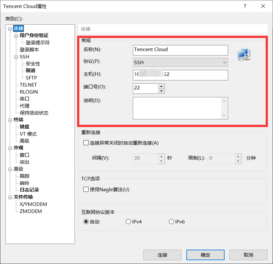Image resolution: width=273 pixels, height=264 pixels.
Task: Select 登录脚本 in the tree
Action: click(x=29, y=50)
